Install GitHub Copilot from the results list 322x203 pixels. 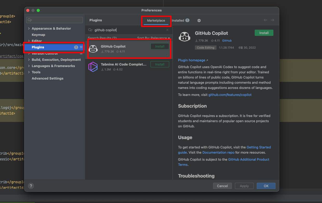160,46
